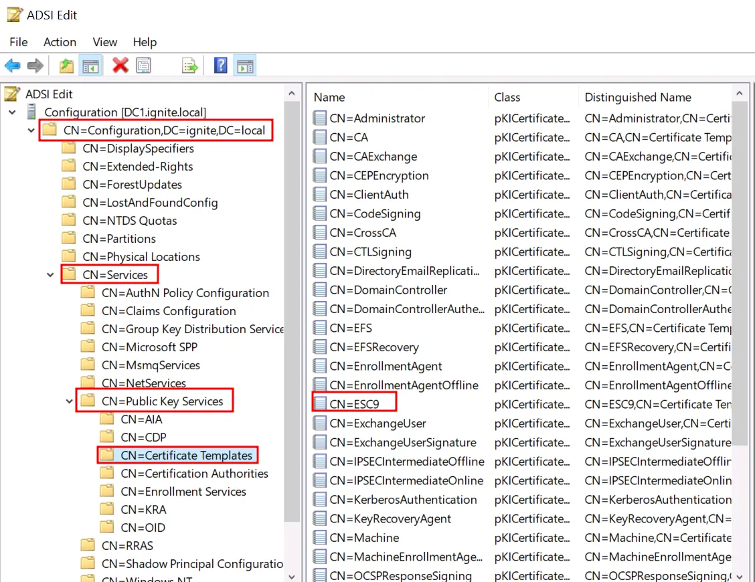Collapse CN=Configuration,DC=ignite,DC=local node
The height and width of the screenshot is (582, 755).
(x=31, y=130)
